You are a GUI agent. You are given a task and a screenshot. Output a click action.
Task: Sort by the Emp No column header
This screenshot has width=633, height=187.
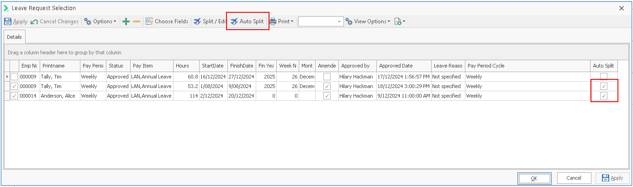coord(29,66)
